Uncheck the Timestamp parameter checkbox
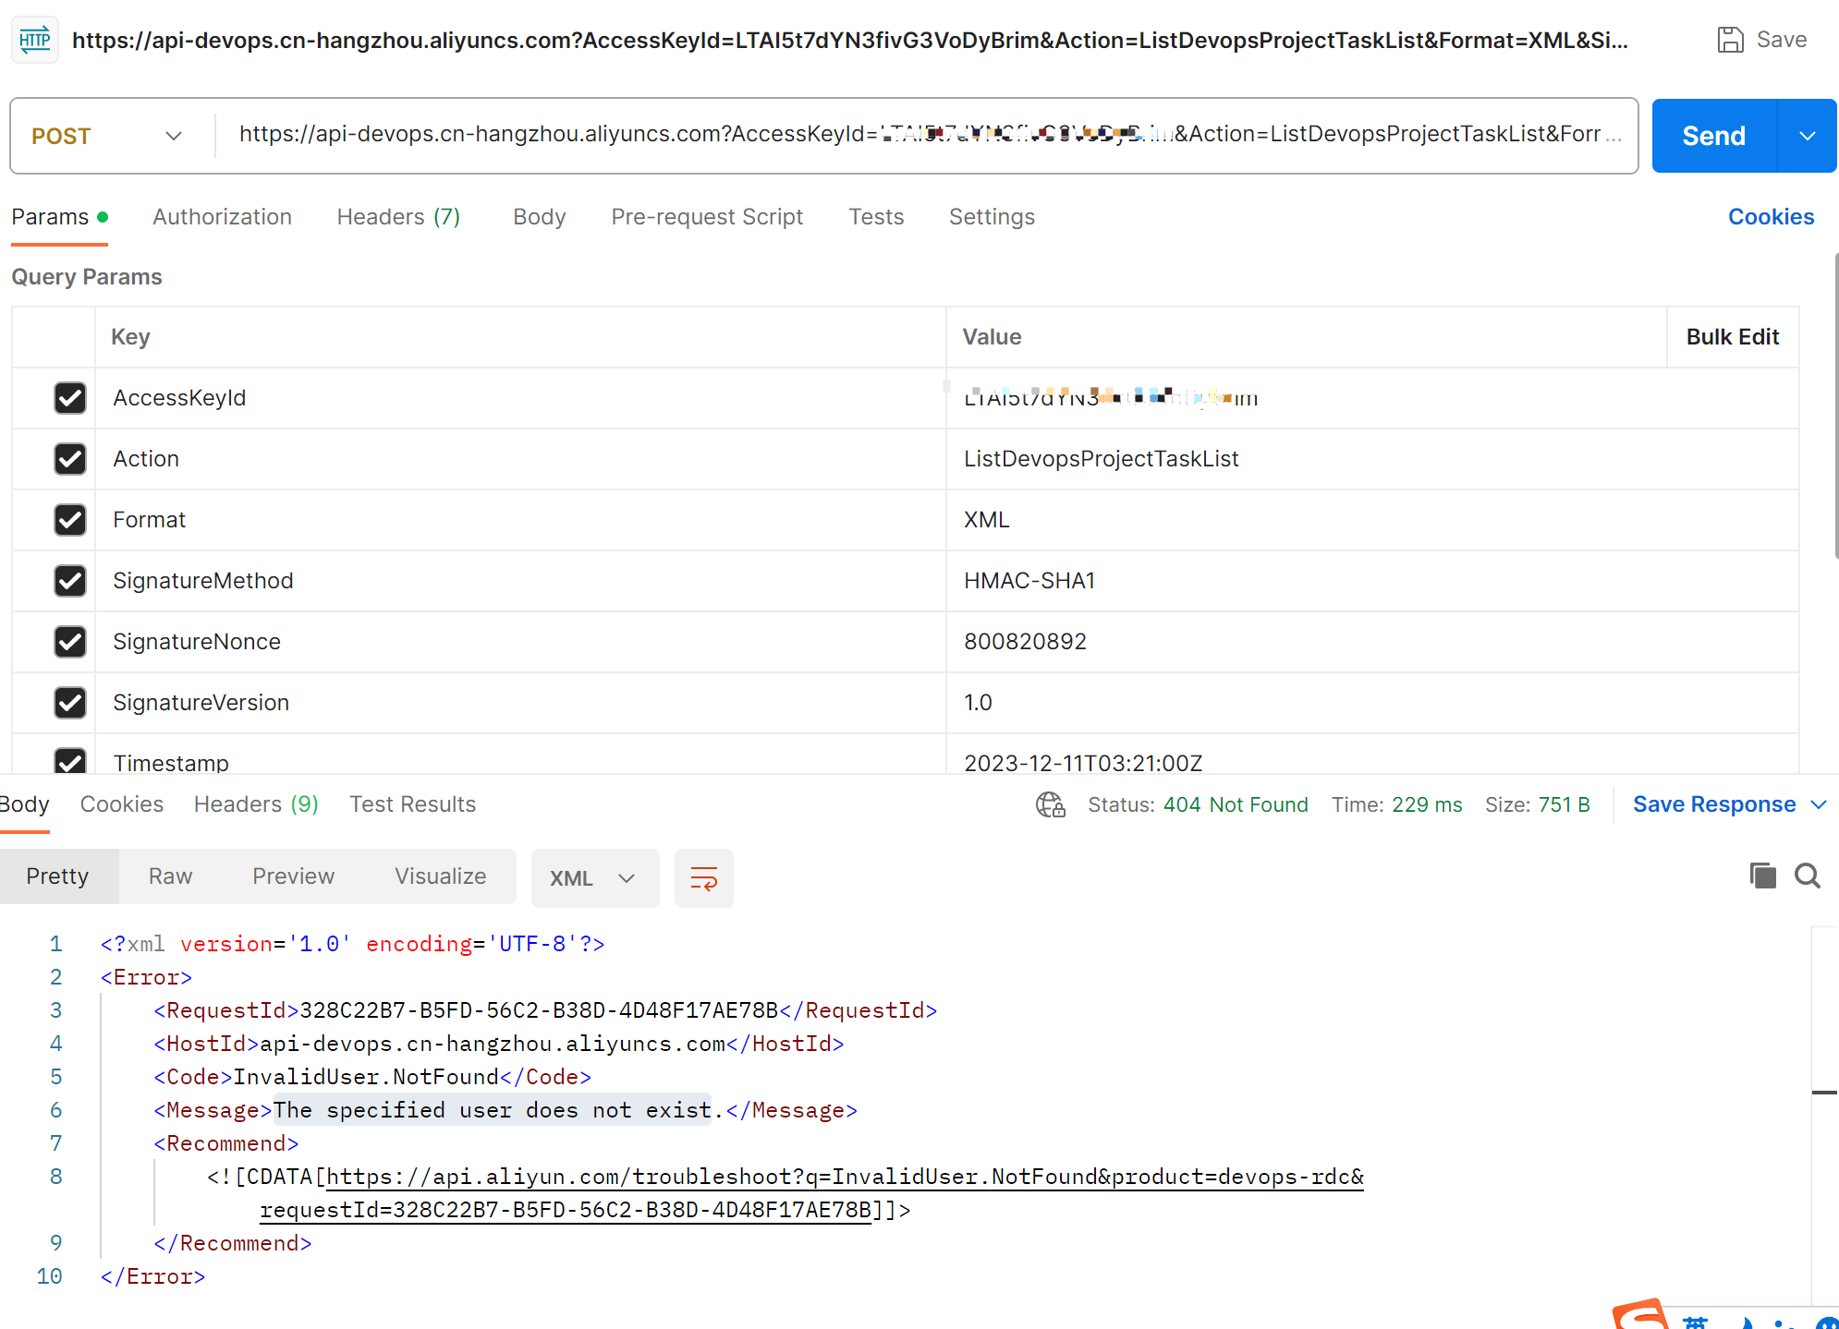 point(69,761)
